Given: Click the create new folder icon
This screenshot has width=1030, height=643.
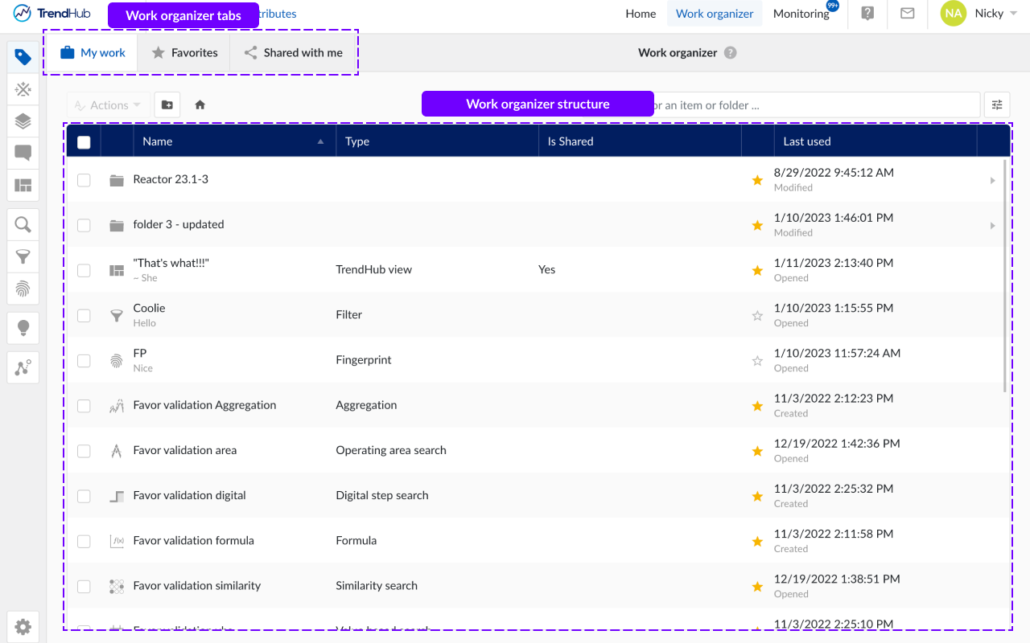Looking at the screenshot, I should click(x=167, y=104).
